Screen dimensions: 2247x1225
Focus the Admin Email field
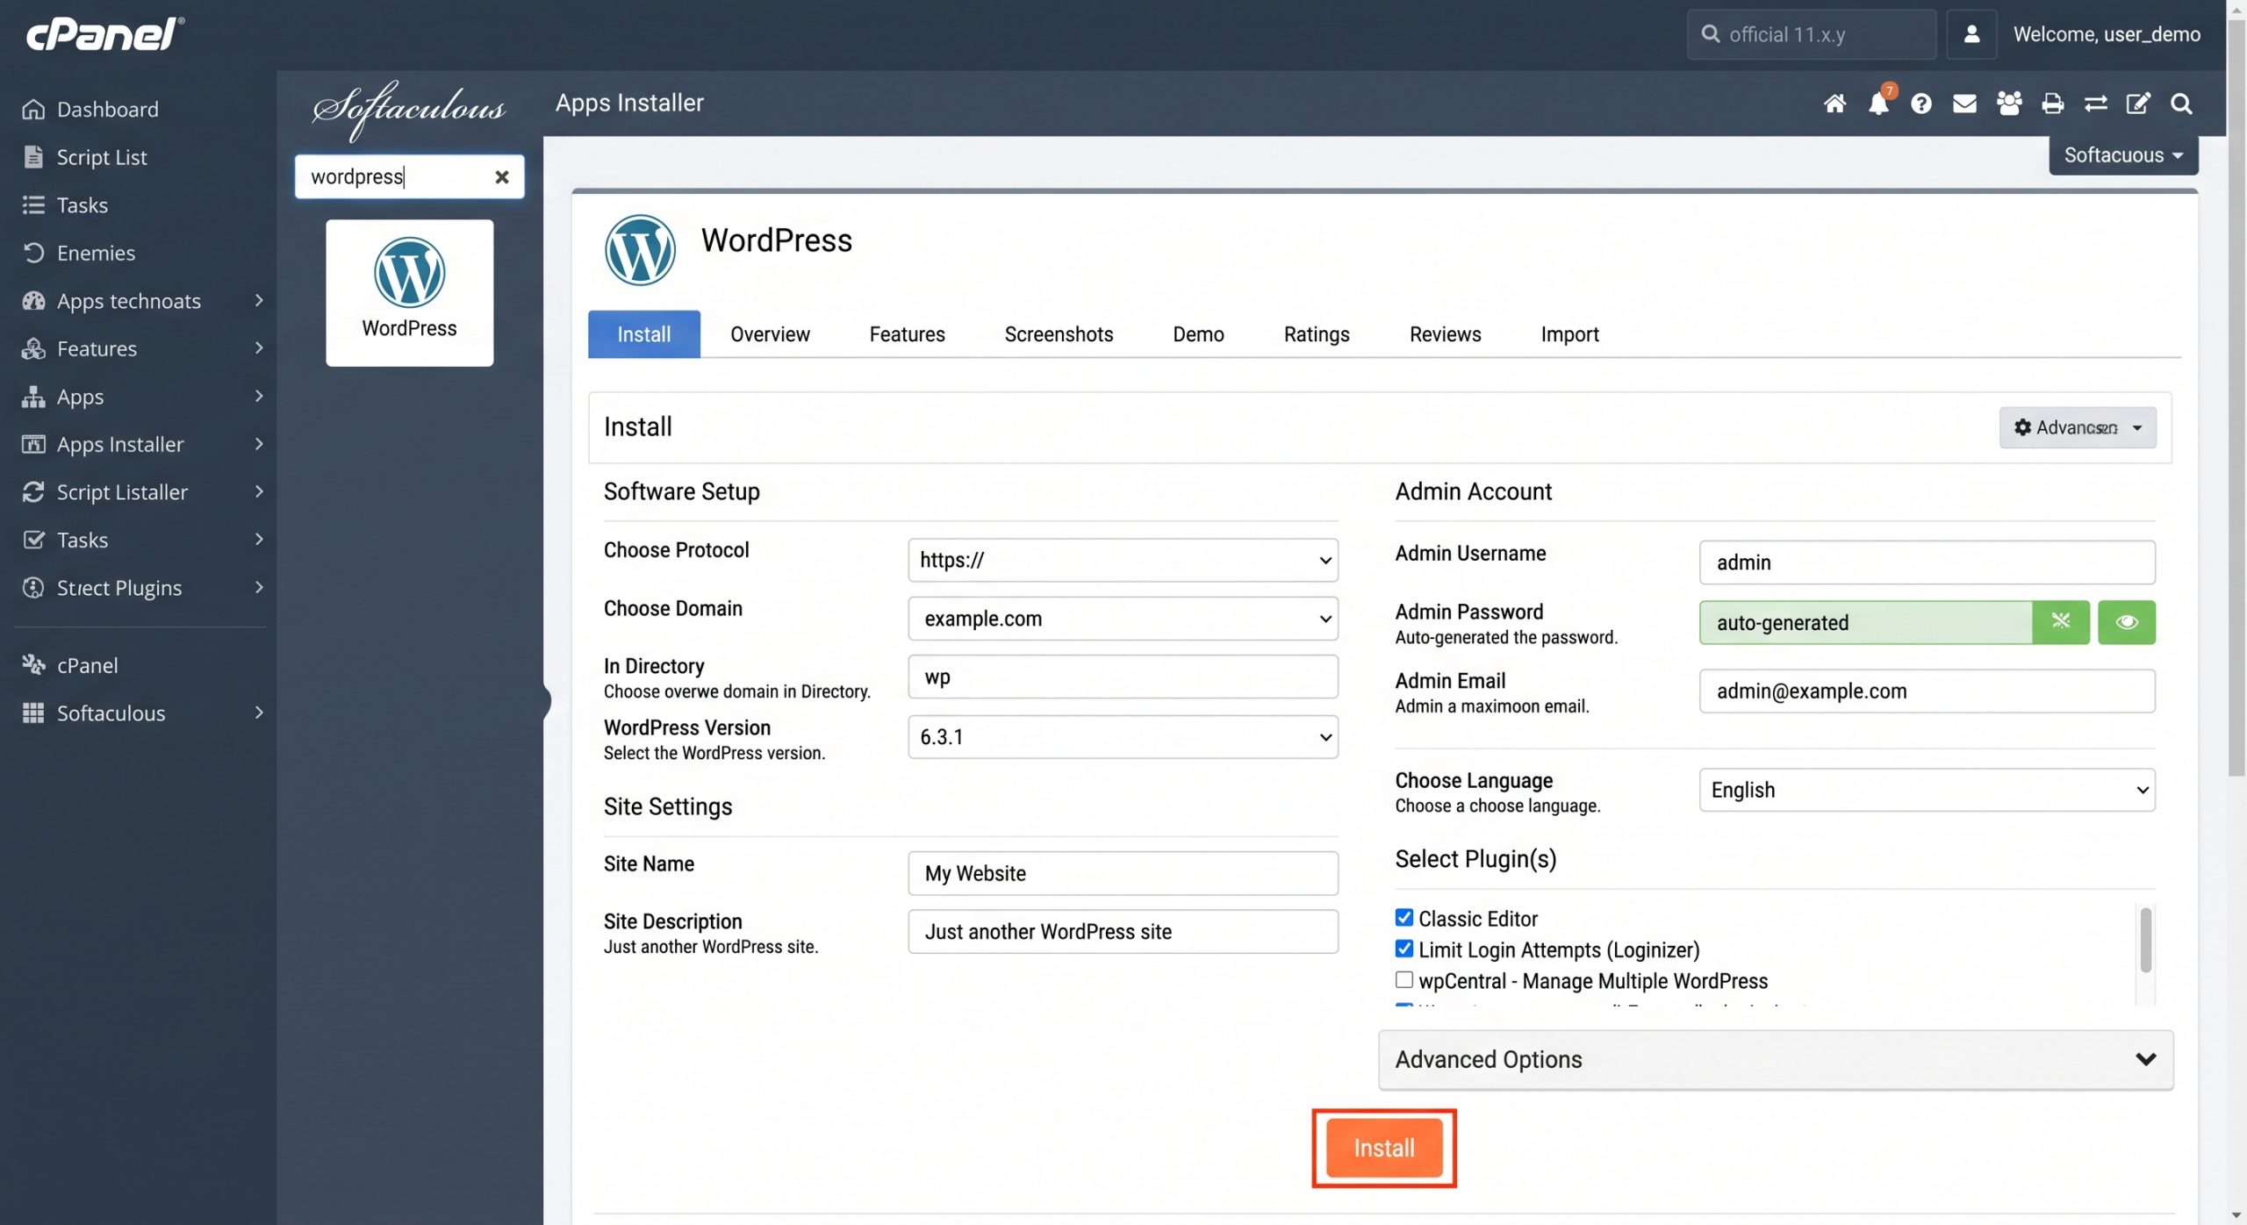[x=1927, y=691]
